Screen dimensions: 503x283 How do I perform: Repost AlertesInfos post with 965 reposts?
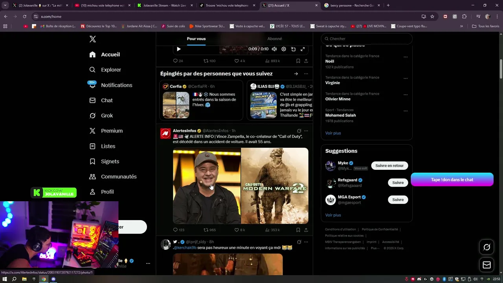tap(209, 230)
